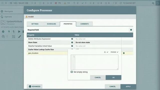
Task: Click 'No value set' for Stateful Variables Initial Value
Action: [x=80, y=46]
